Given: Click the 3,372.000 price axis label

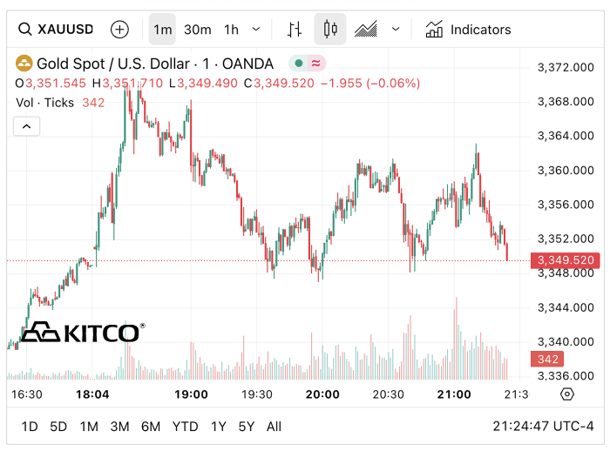Looking at the screenshot, I should (566, 67).
